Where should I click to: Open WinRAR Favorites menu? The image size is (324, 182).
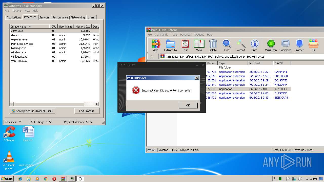pos(186,35)
